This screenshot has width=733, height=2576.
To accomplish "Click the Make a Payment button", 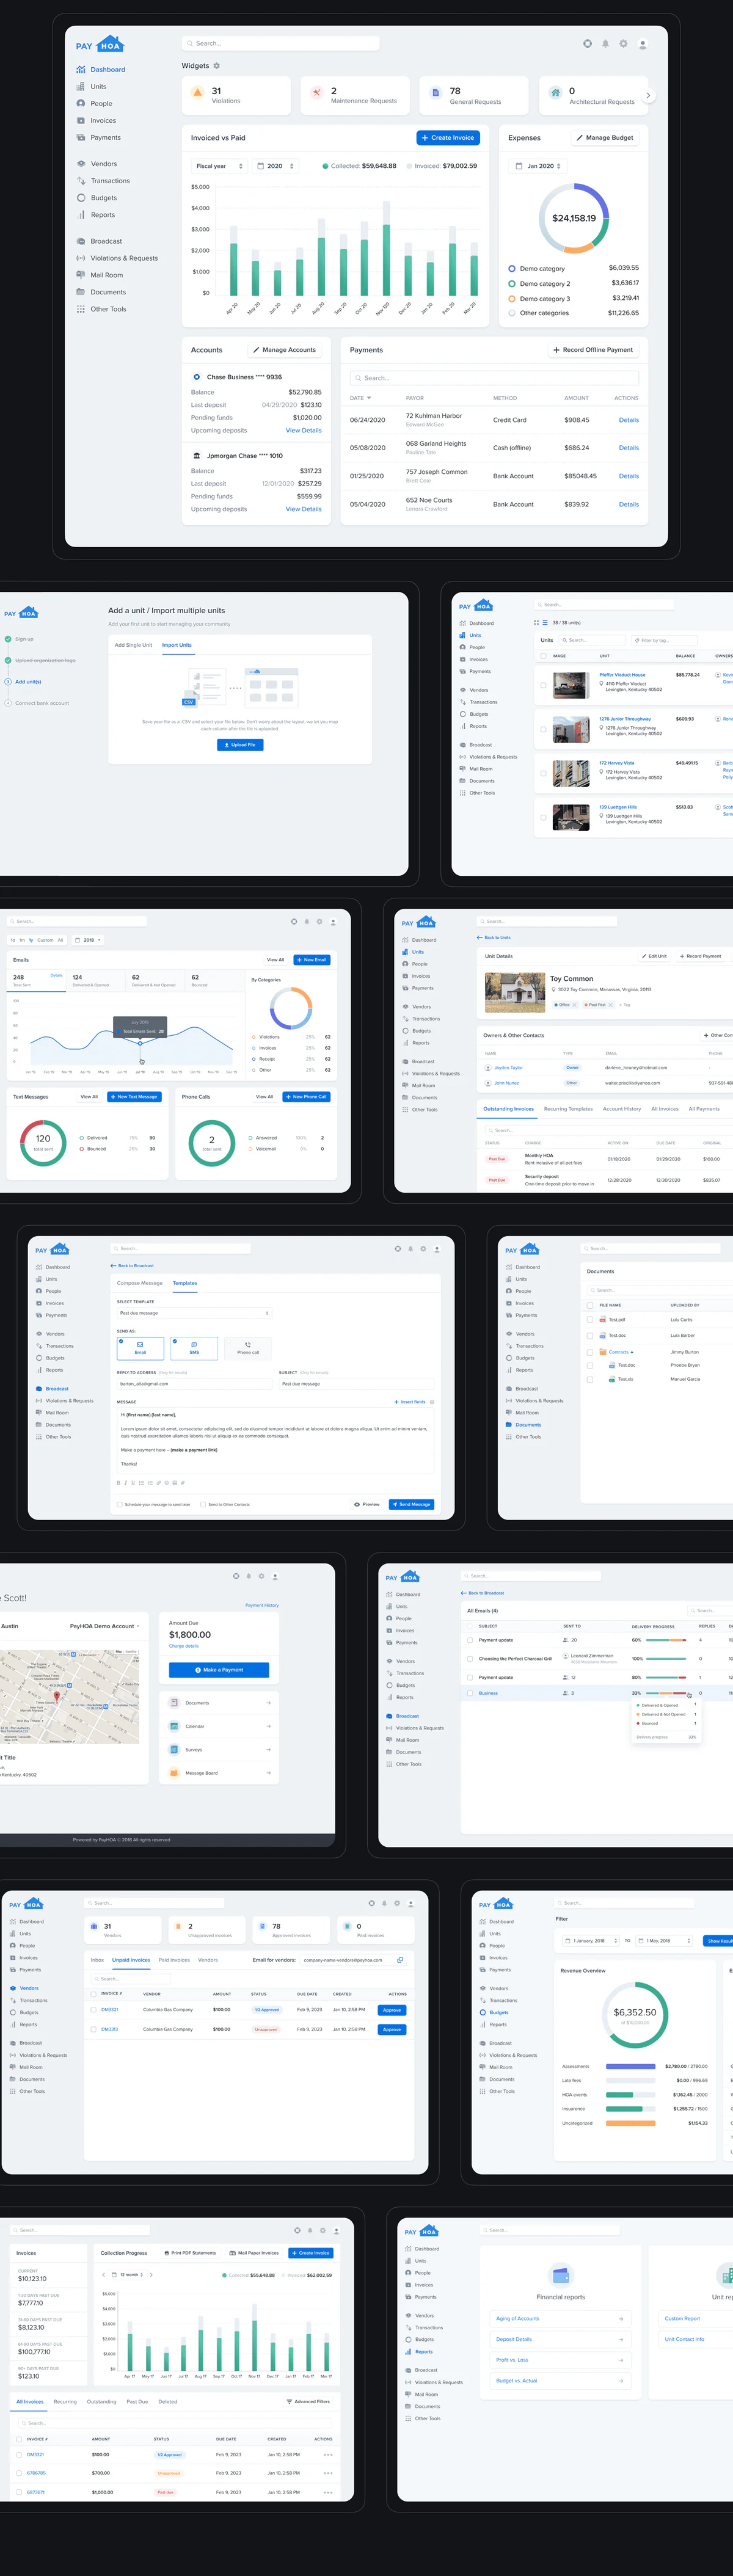I will (x=219, y=1670).
